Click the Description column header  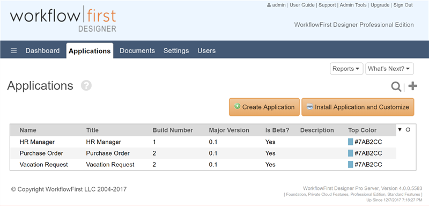[x=317, y=130]
